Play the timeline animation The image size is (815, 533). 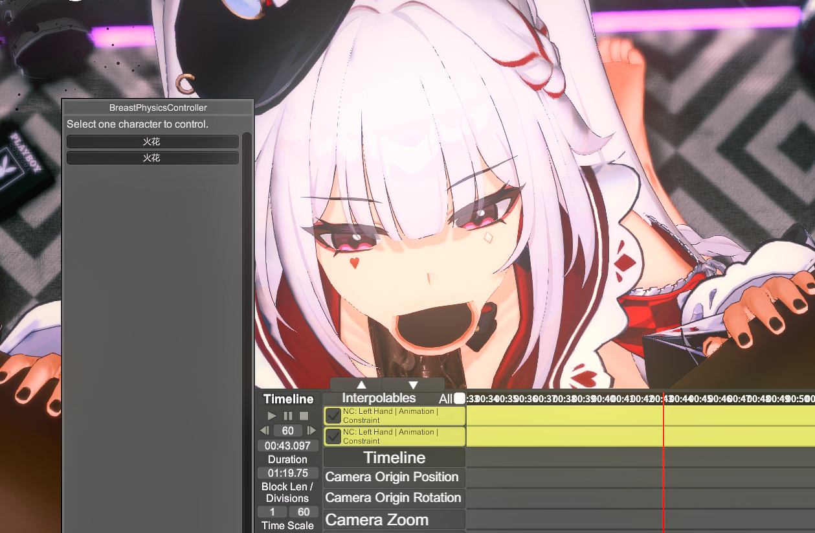click(272, 416)
